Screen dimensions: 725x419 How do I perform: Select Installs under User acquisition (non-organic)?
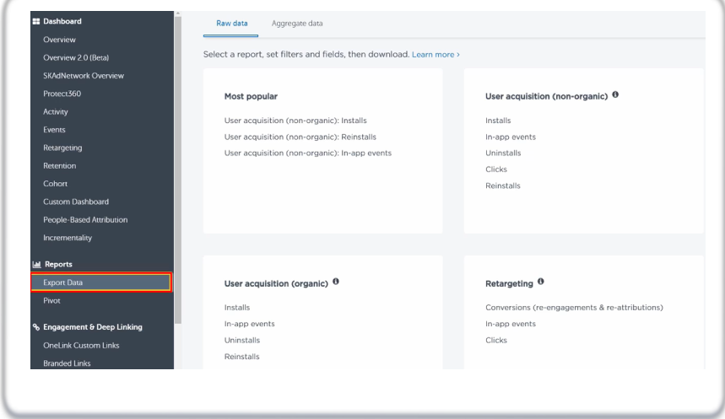click(x=498, y=121)
